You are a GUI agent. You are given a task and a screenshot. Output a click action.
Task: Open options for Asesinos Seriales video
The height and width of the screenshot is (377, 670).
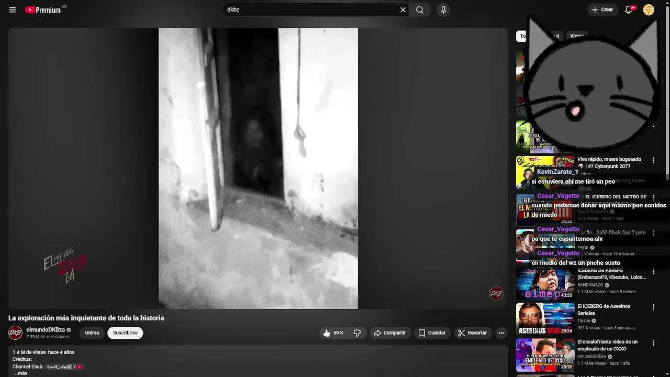(653, 307)
